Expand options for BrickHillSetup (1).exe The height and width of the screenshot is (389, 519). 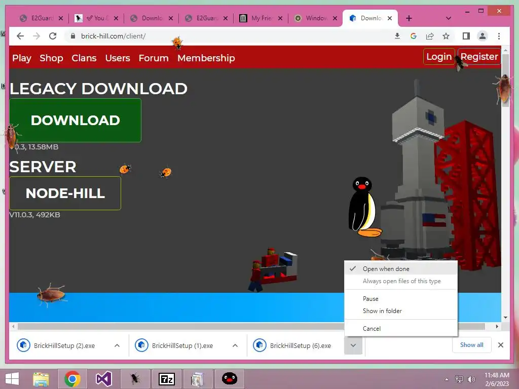tap(235, 345)
